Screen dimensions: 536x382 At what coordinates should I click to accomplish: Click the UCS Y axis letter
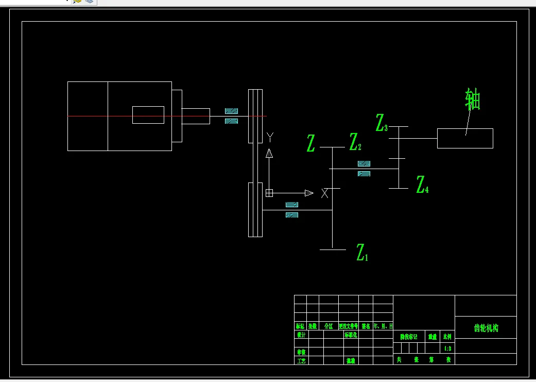[x=270, y=138]
